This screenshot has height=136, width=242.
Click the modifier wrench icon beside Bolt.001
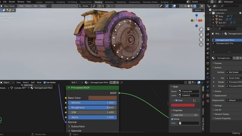tap(231, 23)
